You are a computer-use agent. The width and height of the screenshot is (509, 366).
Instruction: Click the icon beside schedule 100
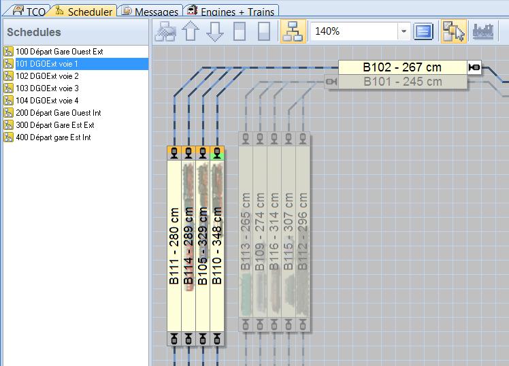[x=8, y=52]
